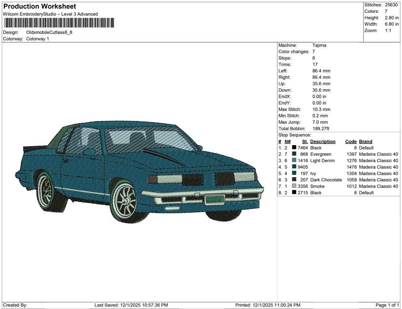Pick the Light Denim color swatch
The width and height of the screenshot is (402, 309).
294,161
